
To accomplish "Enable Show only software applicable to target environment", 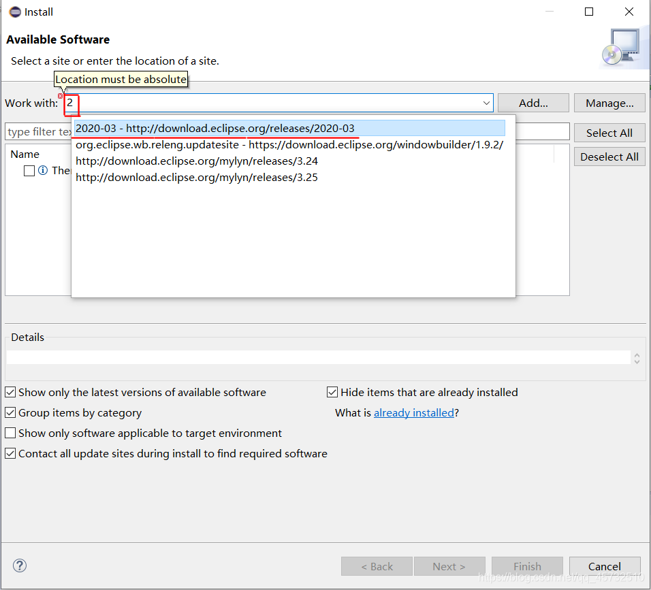I will click(x=10, y=433).
